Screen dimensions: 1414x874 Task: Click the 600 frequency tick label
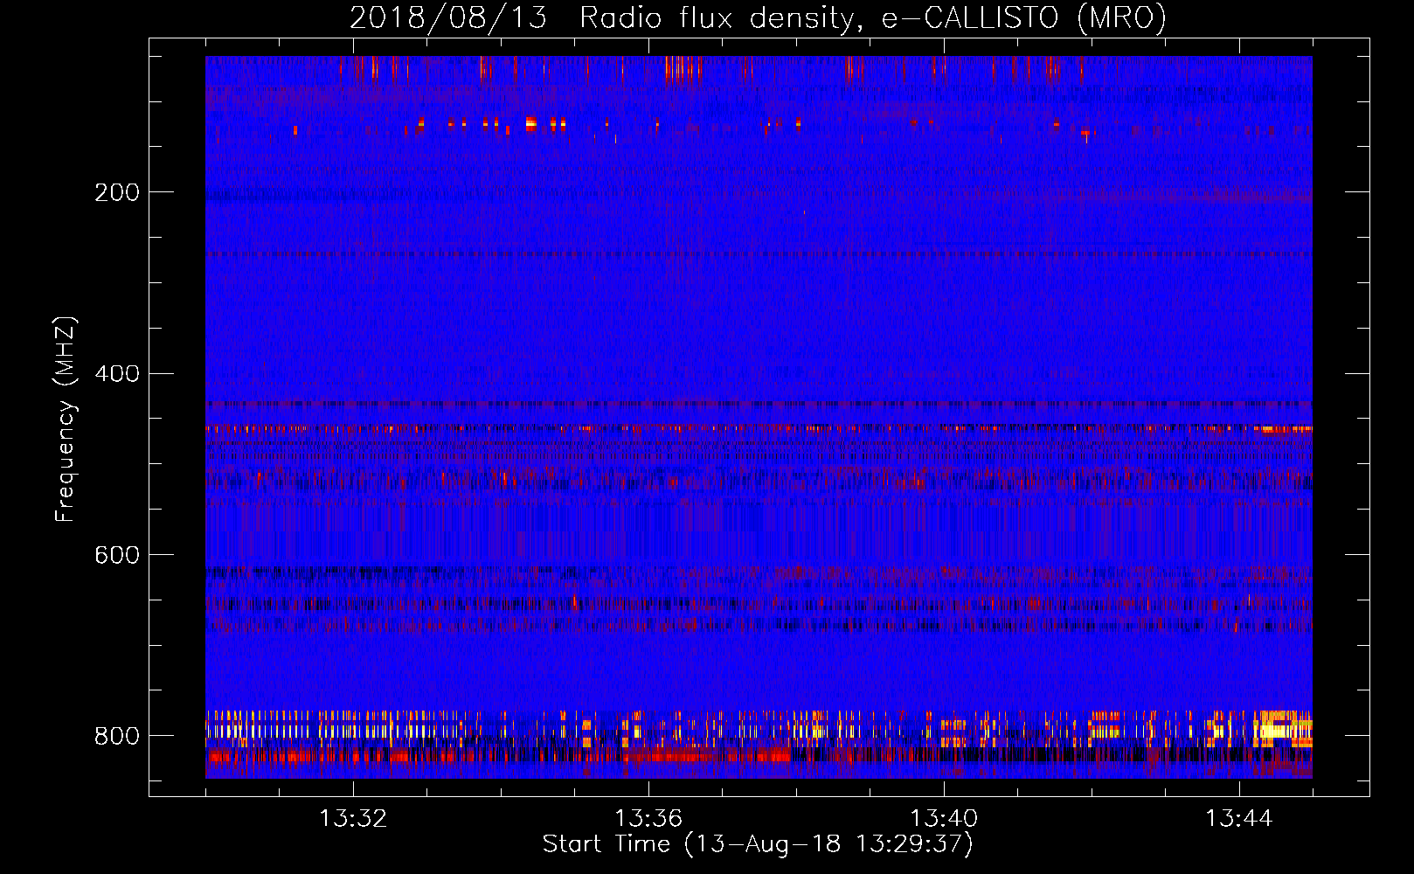click(x=117, y=556)
